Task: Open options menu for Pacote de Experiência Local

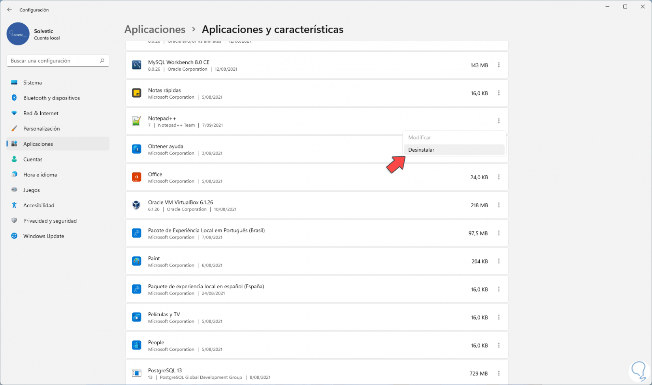Action: pos(499,233)
